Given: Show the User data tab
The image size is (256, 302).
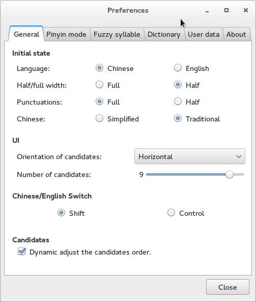Looking at the screenshot, I should tap(204, 34).
